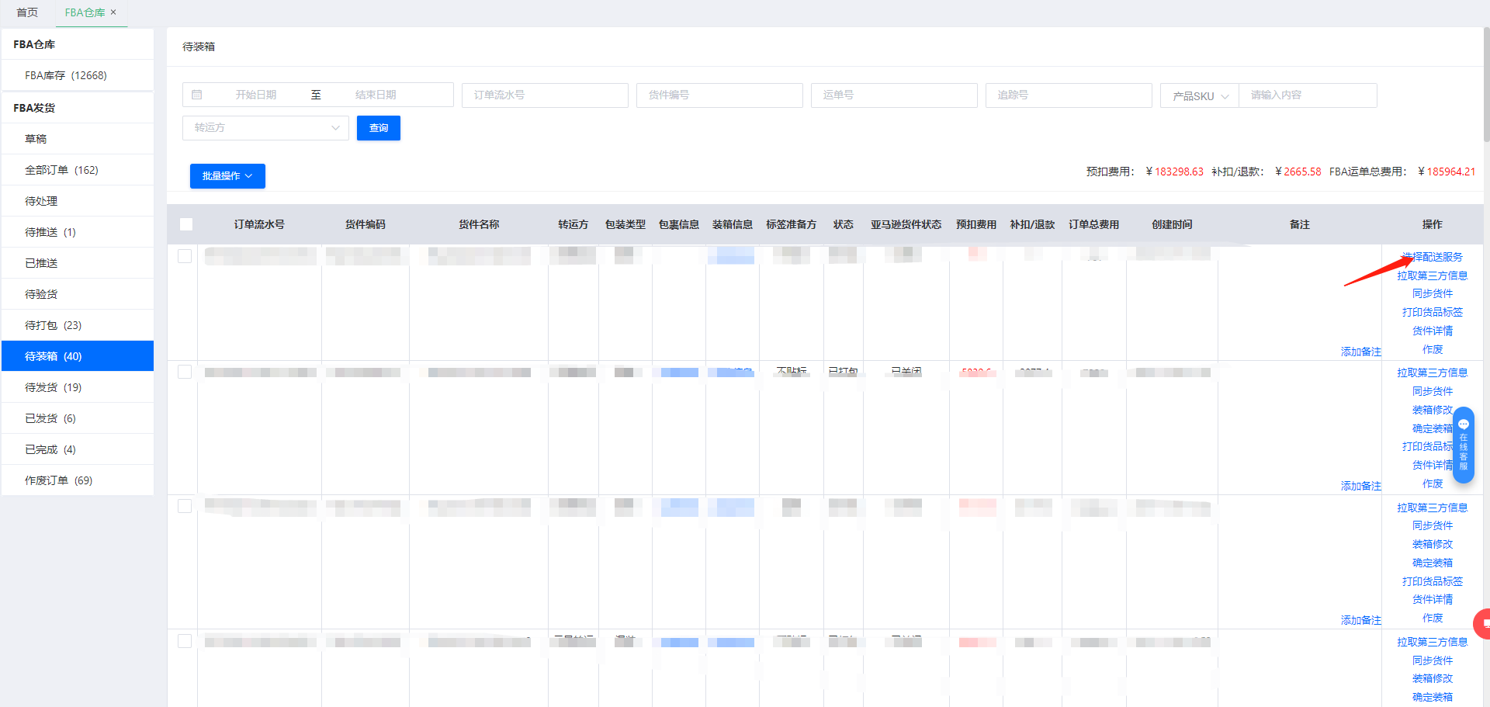Open FBA库存 (12668) in the sidebar
Screen dimensions: 1490x707
[x=66, y=75]
